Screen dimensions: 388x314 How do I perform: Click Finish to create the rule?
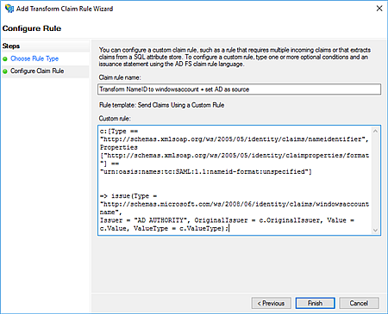tap(315, 303)
